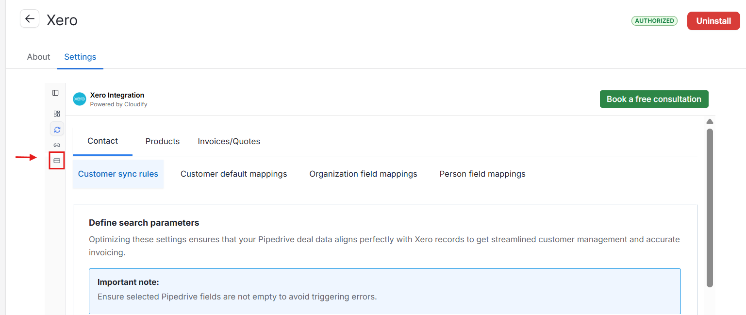Image resolution: width=746 pixels, height=315 pixels.
Task: Open the Contact tab
Action: tap(102, 141)
